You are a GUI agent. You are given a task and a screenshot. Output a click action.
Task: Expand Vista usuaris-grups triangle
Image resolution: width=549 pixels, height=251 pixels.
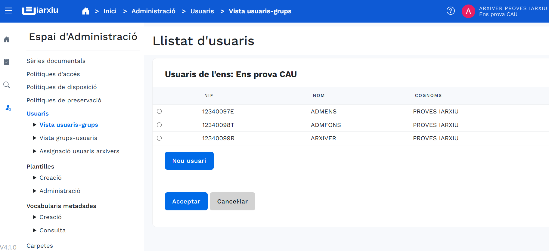(35, 125)
